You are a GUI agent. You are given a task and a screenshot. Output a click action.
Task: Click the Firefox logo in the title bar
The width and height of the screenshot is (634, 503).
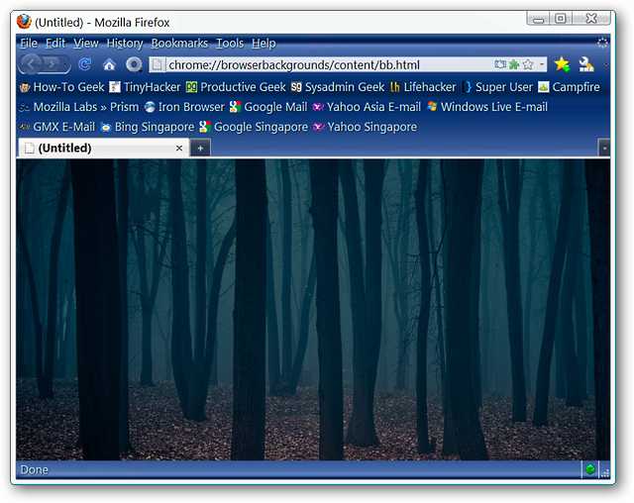click(24, 22)
